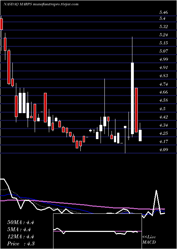177x249 pixels.
Task: Click the 4.09 price level label
Action: pos(164,150)
